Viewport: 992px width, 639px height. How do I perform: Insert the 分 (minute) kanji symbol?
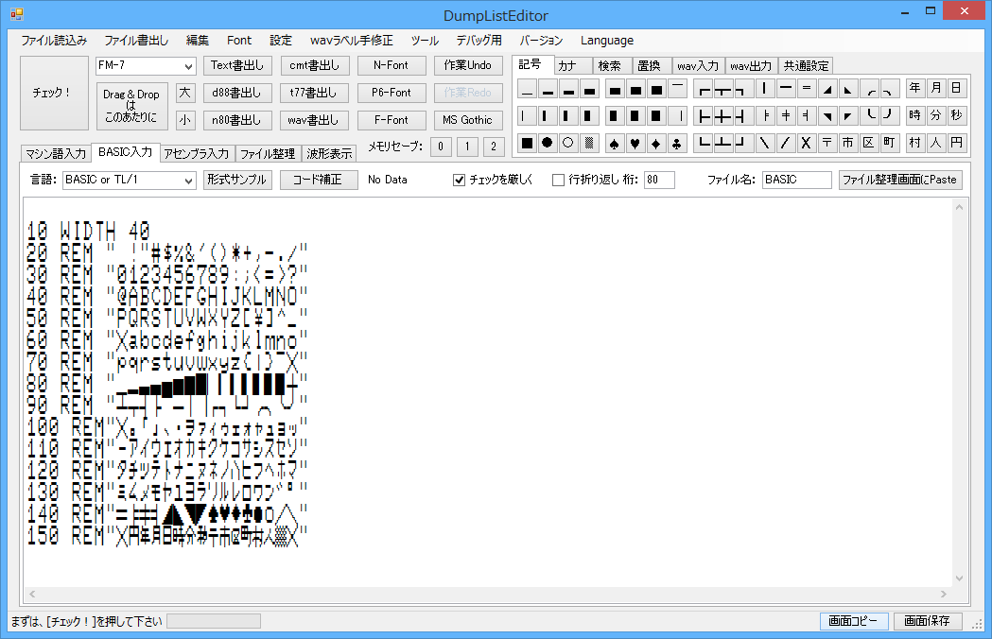coord(935,115)
